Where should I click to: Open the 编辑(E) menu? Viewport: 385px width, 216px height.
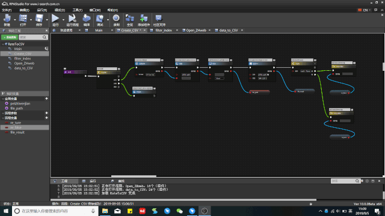[x=24, y=10]
